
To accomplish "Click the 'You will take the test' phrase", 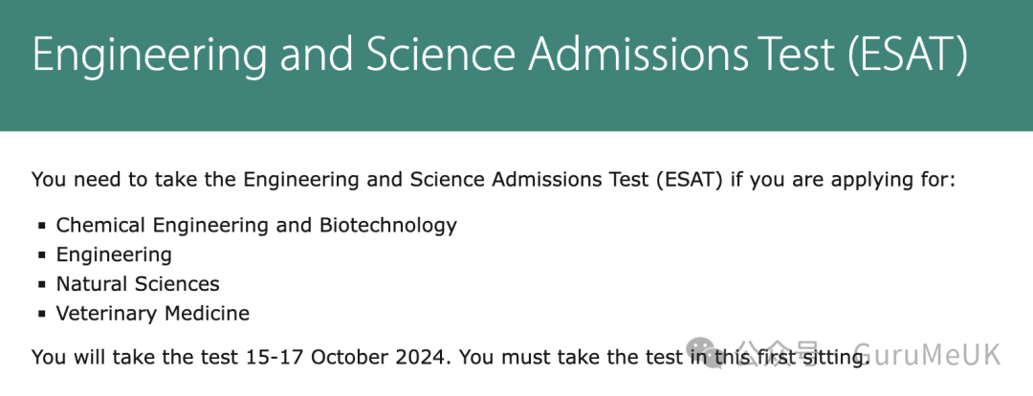I will pos(135,357).
